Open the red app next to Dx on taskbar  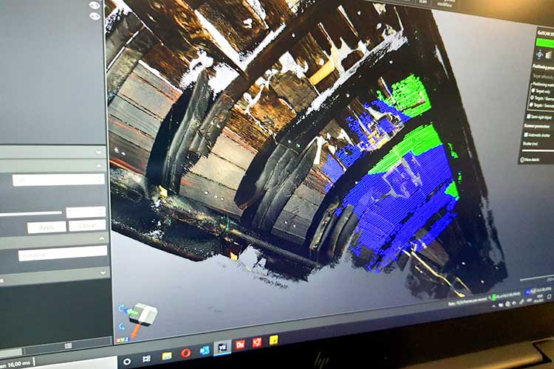click(x=257, y=342)
